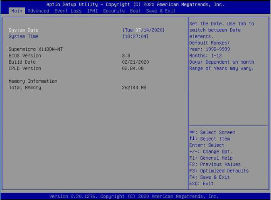Click the Build Date value 02/21/2020

[x=135, y=62]
